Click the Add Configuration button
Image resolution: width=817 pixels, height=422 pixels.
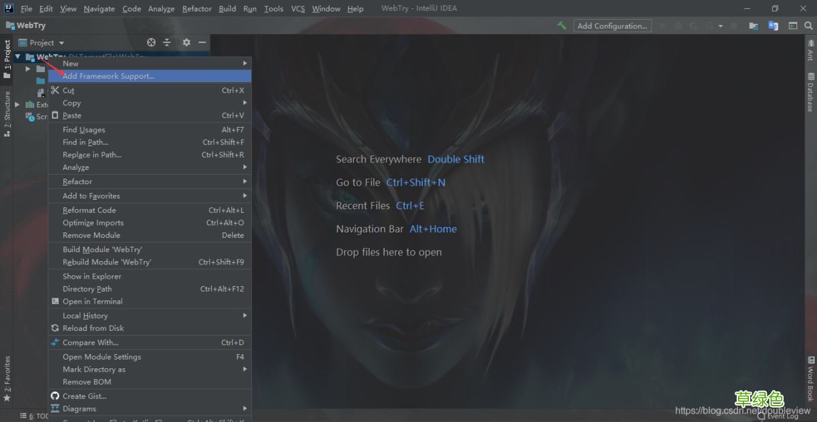612,26
